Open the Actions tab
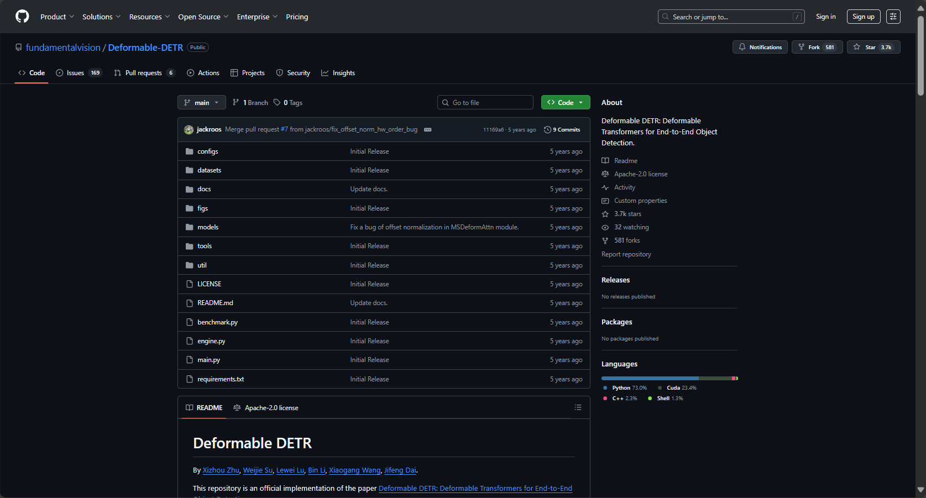 tap(203, 73)
